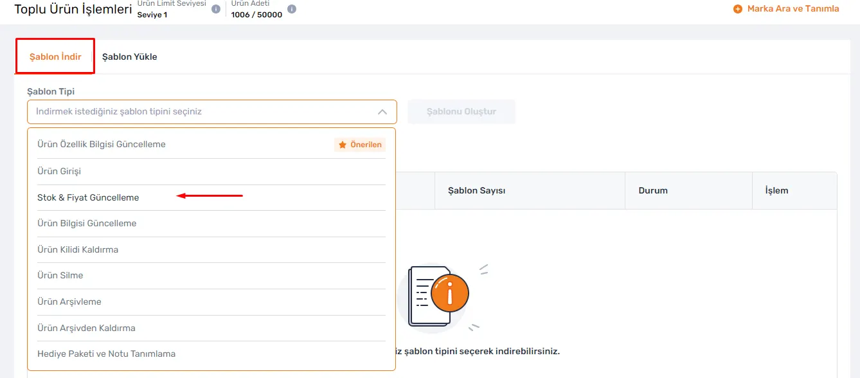The width and height of the screenshot is (860, 378).
Task: Click the plus icon before Marka Ara ve Tanımla
Action: click(x=738, y=9)
